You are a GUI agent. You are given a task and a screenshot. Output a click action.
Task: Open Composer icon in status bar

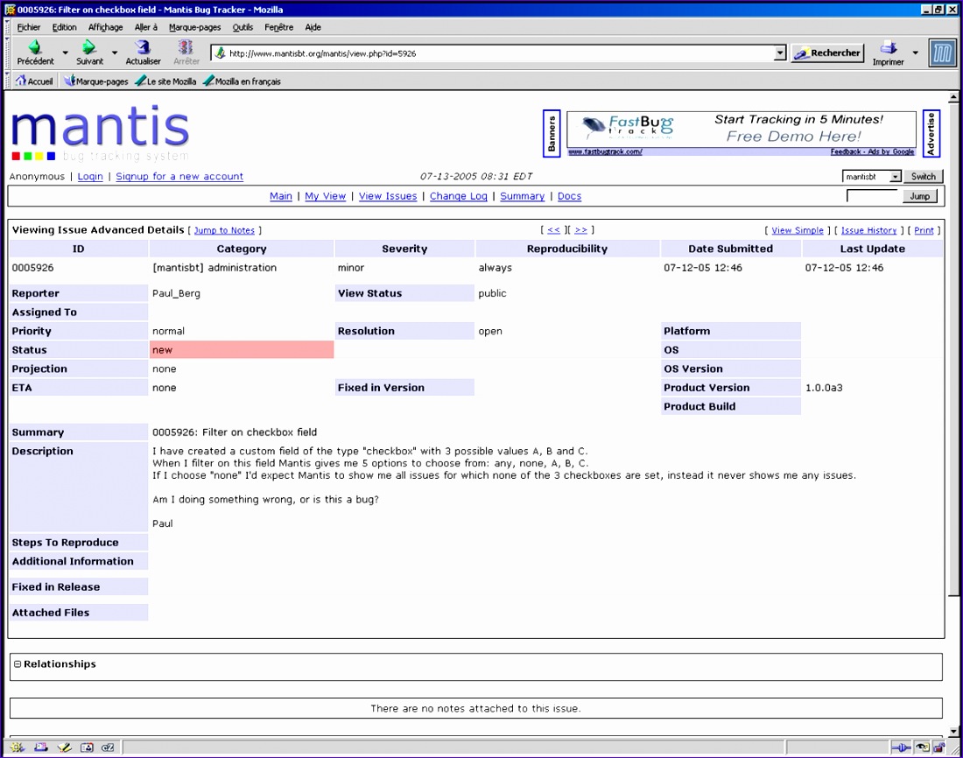pyautogui.click(x=64, y=747)
